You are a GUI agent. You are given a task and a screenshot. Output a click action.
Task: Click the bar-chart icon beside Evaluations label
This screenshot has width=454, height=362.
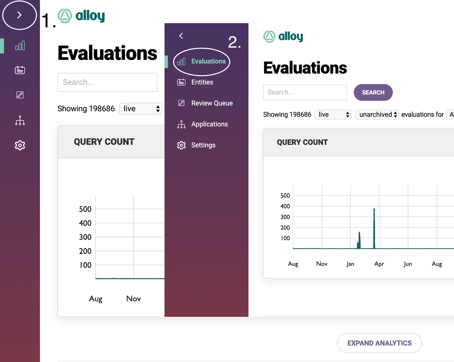tap(181, 61)
